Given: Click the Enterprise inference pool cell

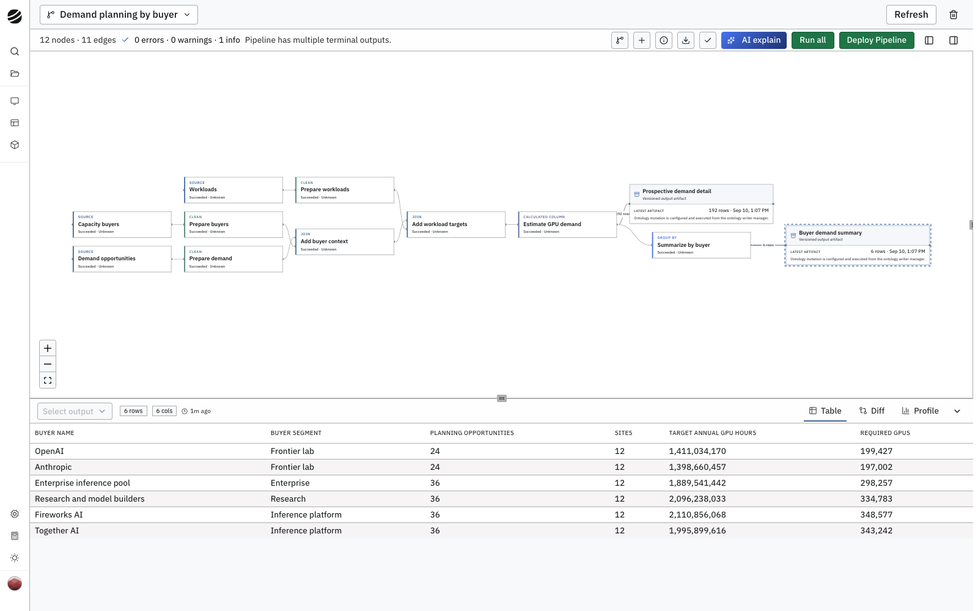Looking at the screenshot, I should click(x=83, y=483).
